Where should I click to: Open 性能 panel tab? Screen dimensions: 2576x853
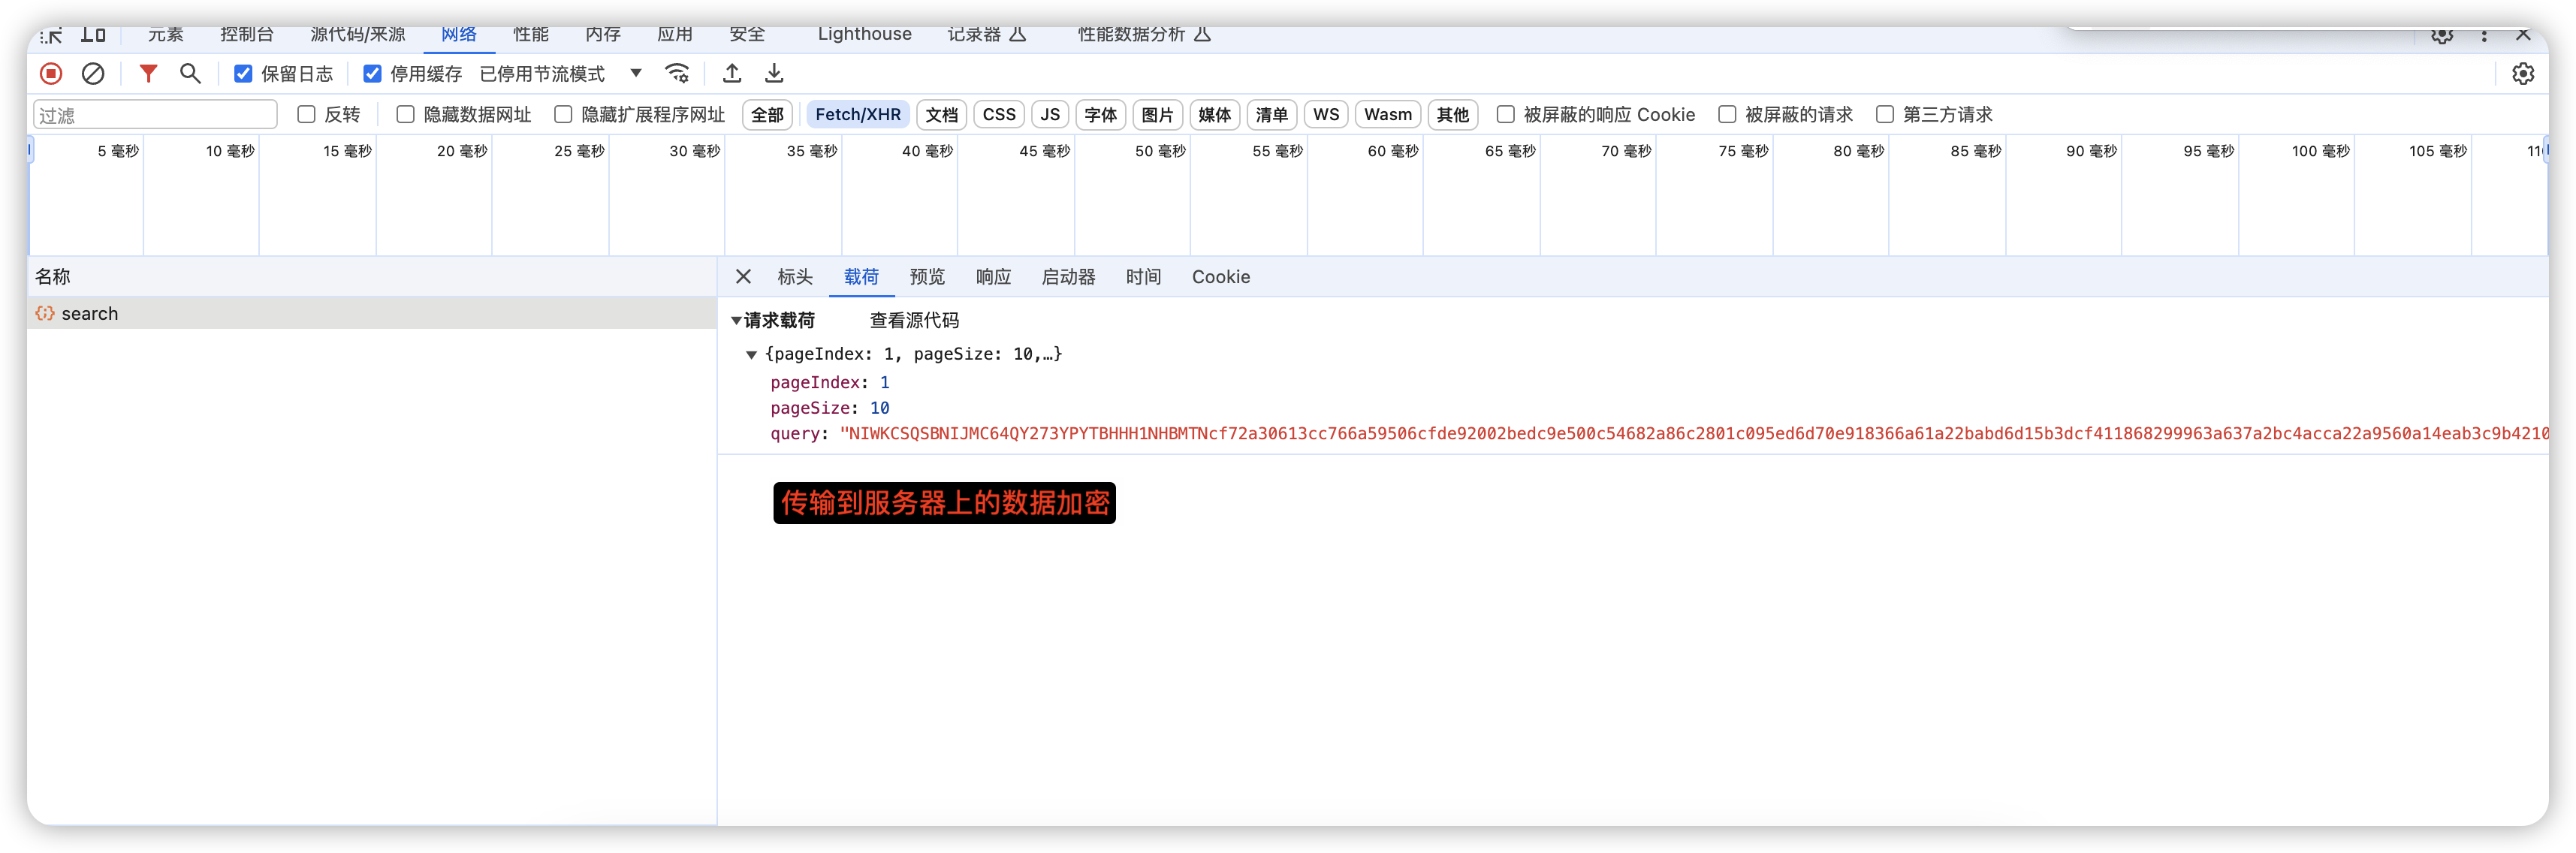coord(531,35)
